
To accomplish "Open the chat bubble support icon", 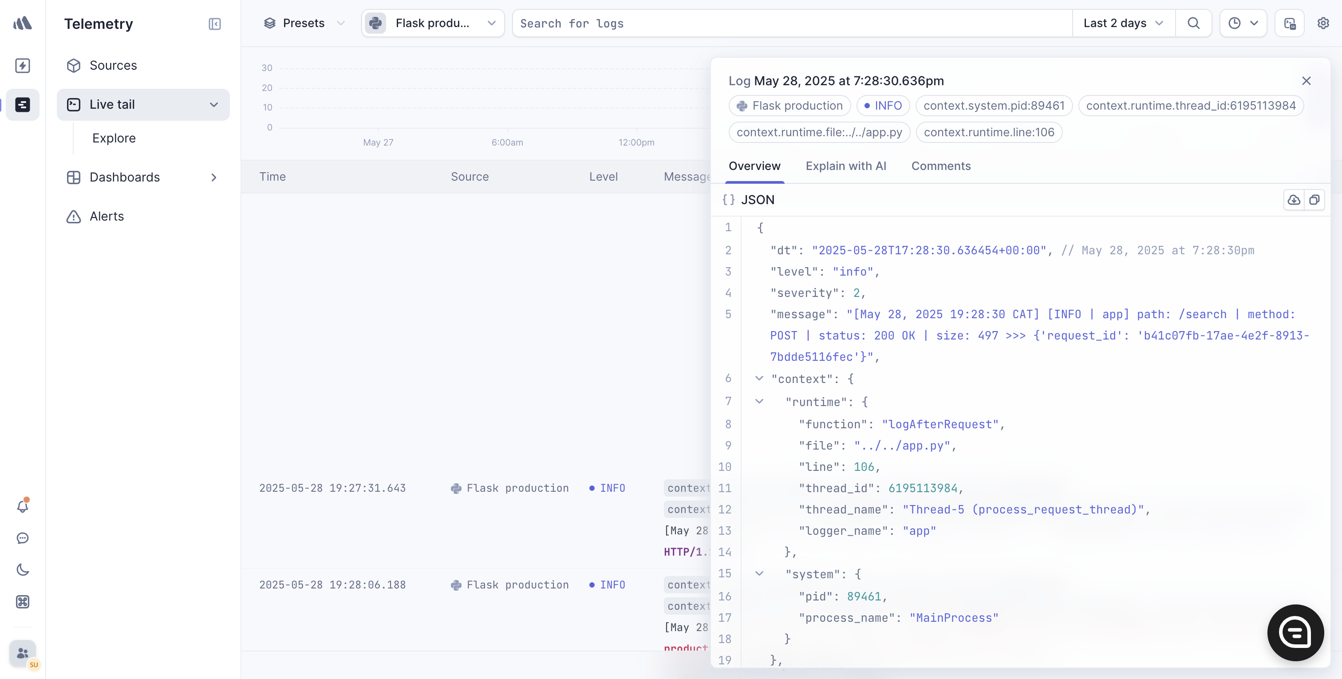I will 22,538.
